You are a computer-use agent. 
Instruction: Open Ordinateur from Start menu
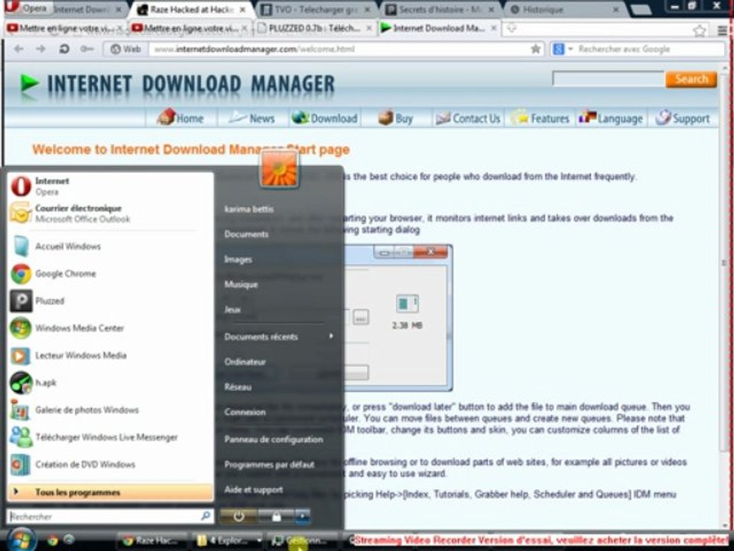pos(245,362)
